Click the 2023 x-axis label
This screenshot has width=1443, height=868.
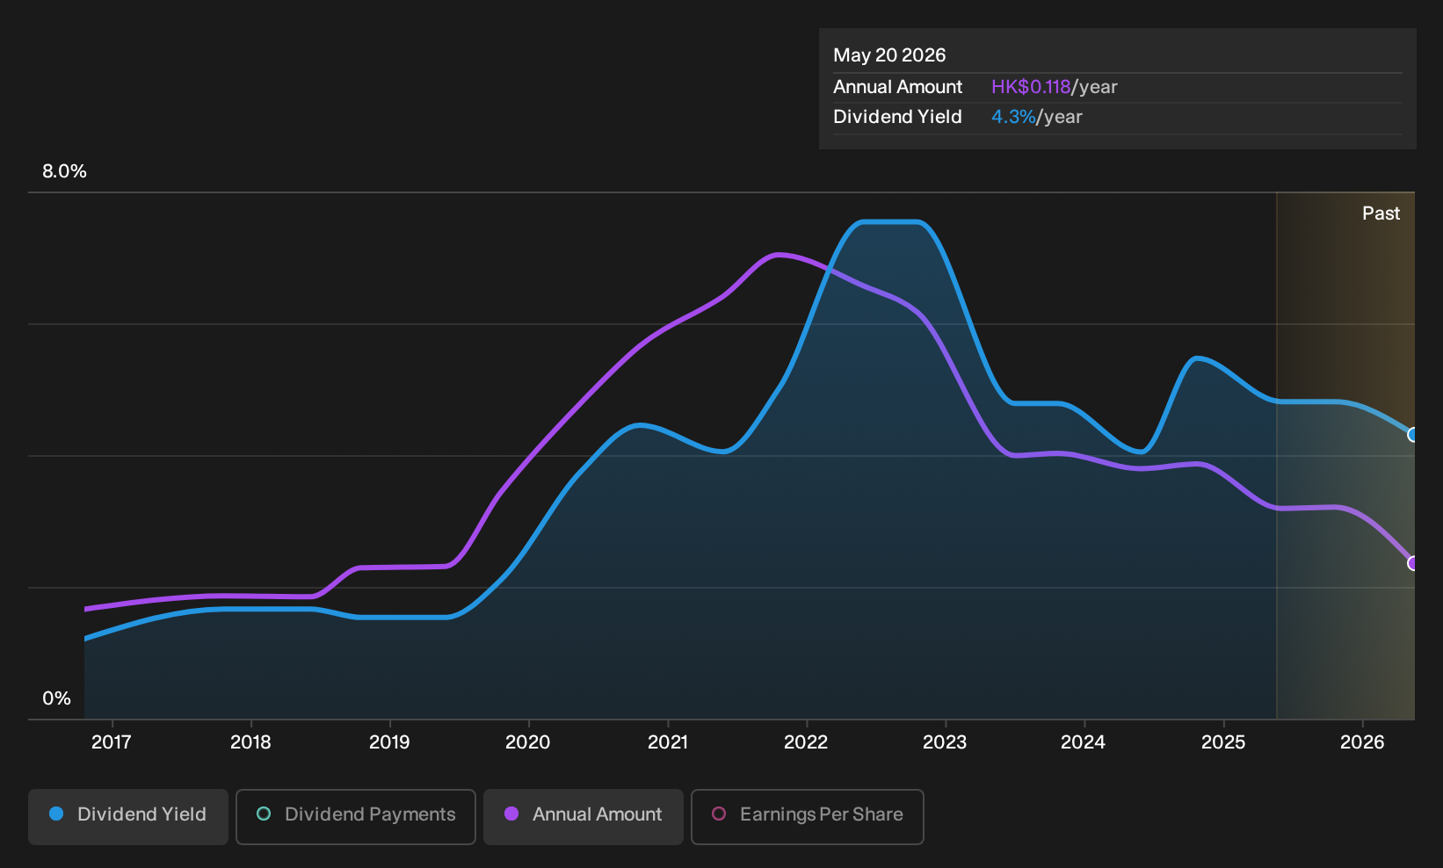click(945, 742)
